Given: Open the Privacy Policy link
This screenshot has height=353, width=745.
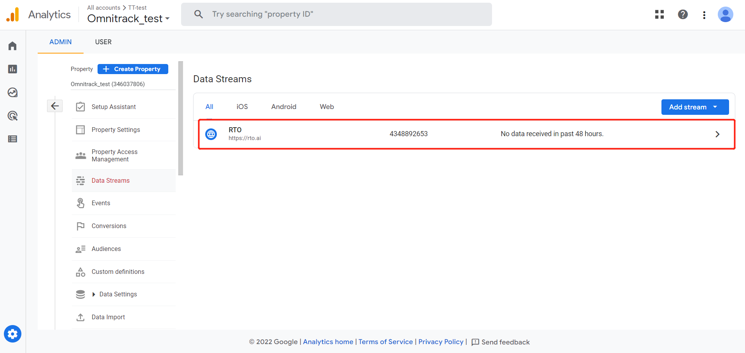Looking at the screenshot, I should click(x=441, y=342).
